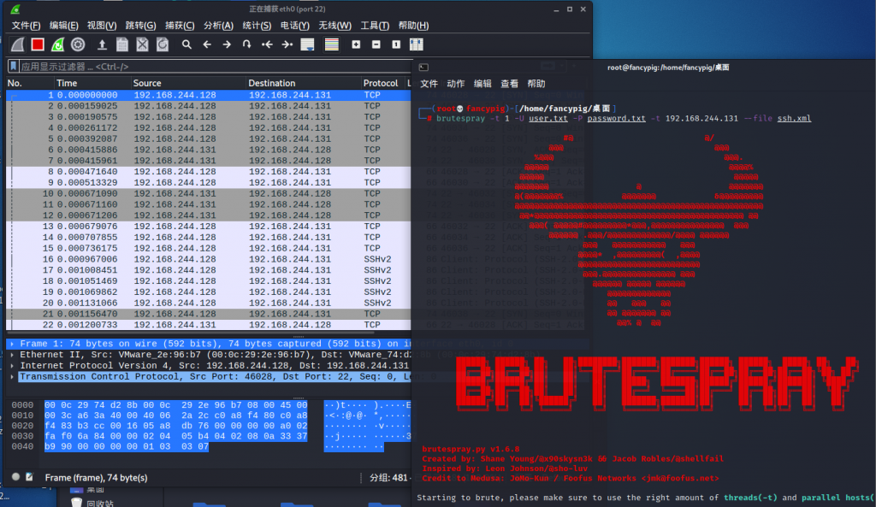Viewport: 876px width, 507px height.
Task: Open the 统计(S) menu
Action: pos(257,26)
